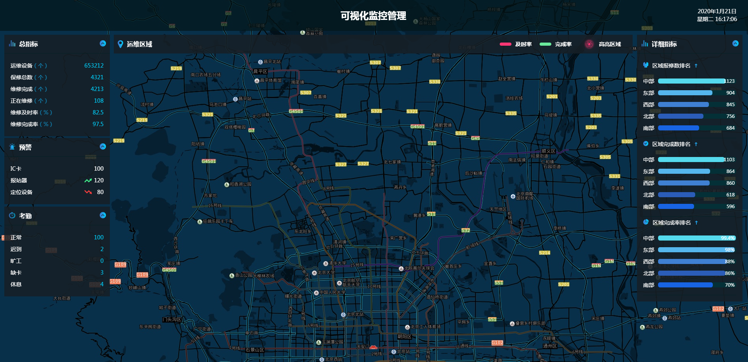Collapse the 总指标 panel

tap(103, 43)
